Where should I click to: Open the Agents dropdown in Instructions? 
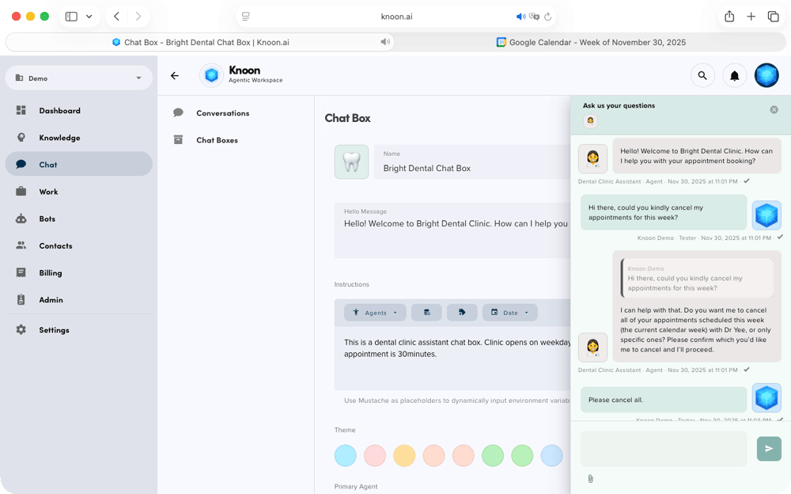click(375, 313)
